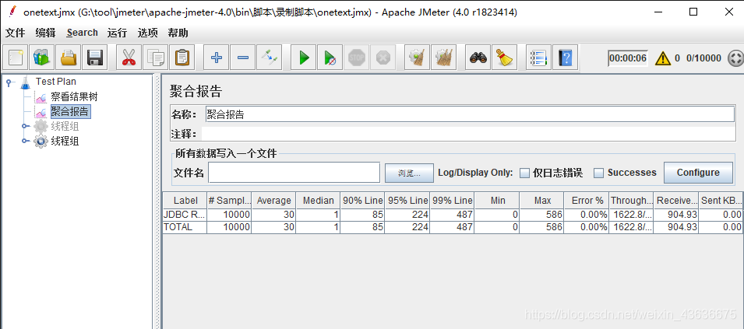This screenshot has height=329, width=744.
Task: Click the Configure button
Action: tap(698, 173)
